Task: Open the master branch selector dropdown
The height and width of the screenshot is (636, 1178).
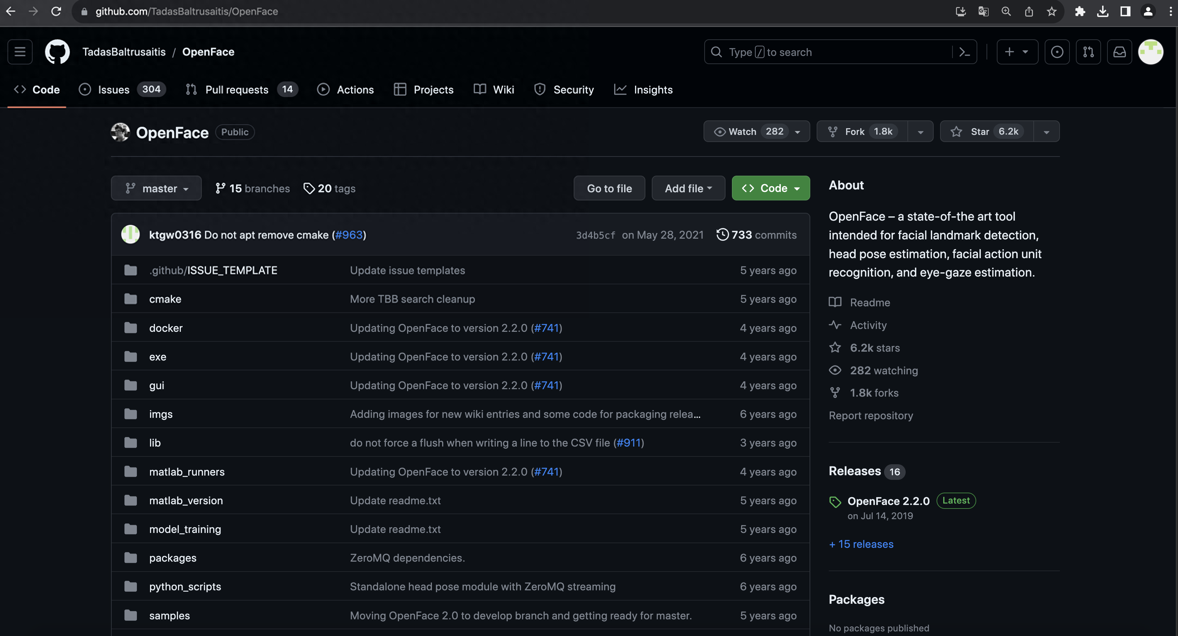Action: [156, 188]
